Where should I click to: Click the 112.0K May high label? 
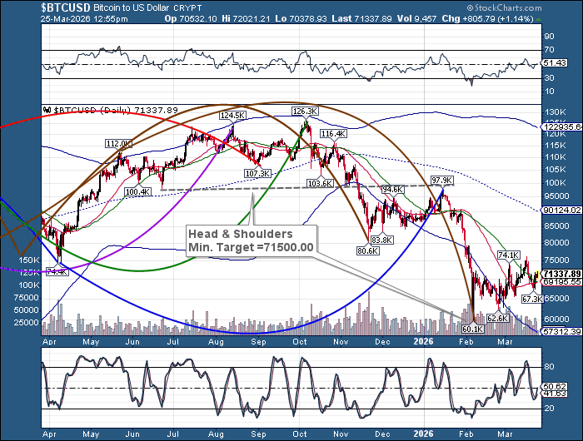pos(118,143)
